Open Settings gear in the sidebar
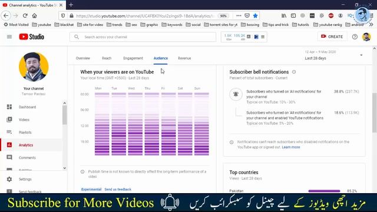This screenshot has height=212, width=377. [9, 179]
